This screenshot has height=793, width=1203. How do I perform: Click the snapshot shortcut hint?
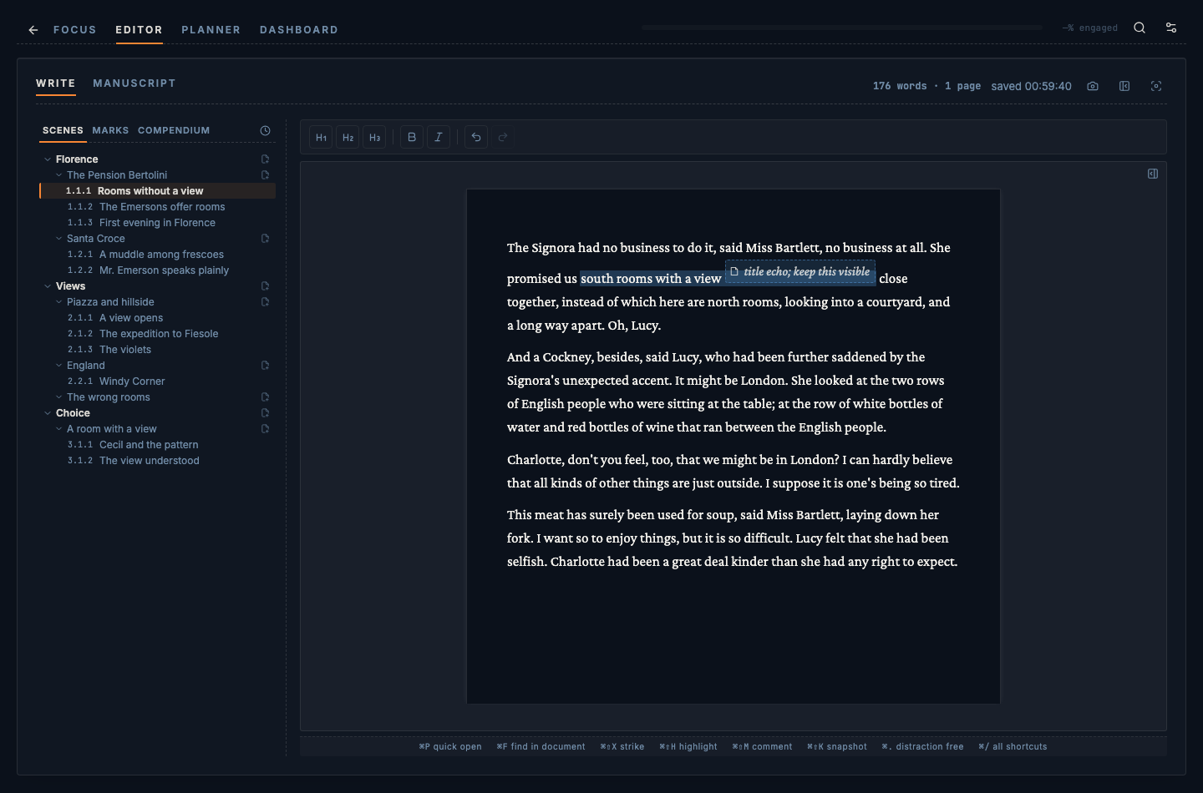837,747
